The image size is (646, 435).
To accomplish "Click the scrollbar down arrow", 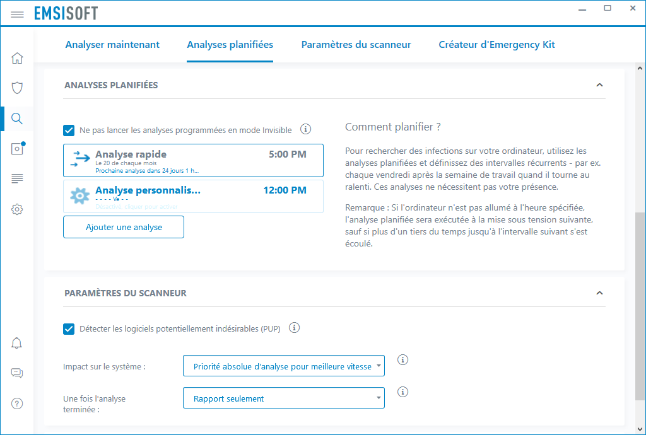I will click(x=640, y=429).
